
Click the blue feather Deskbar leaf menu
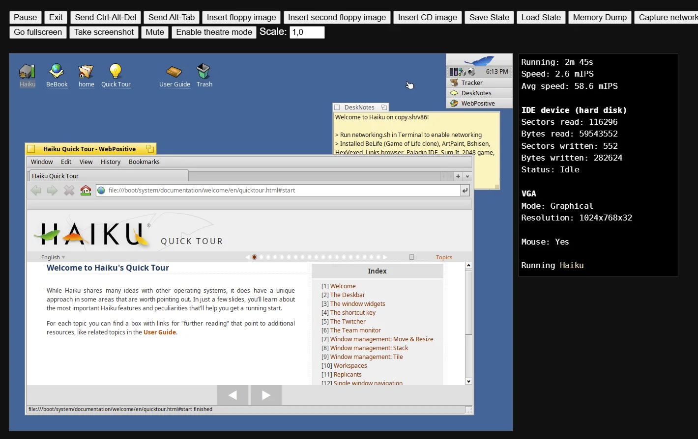pyautogui.click(x=479, y=60)
